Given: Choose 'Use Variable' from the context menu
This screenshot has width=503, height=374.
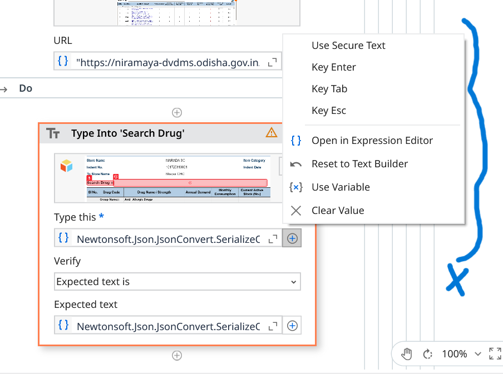Looking at the screenshot, I should (341, 187).
